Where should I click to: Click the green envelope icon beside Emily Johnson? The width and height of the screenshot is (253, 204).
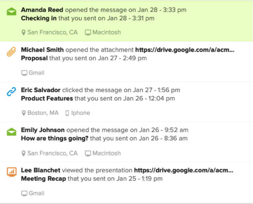(x=12, y=132)
